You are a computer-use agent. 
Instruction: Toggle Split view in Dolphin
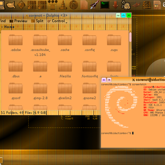click(37, 21)
